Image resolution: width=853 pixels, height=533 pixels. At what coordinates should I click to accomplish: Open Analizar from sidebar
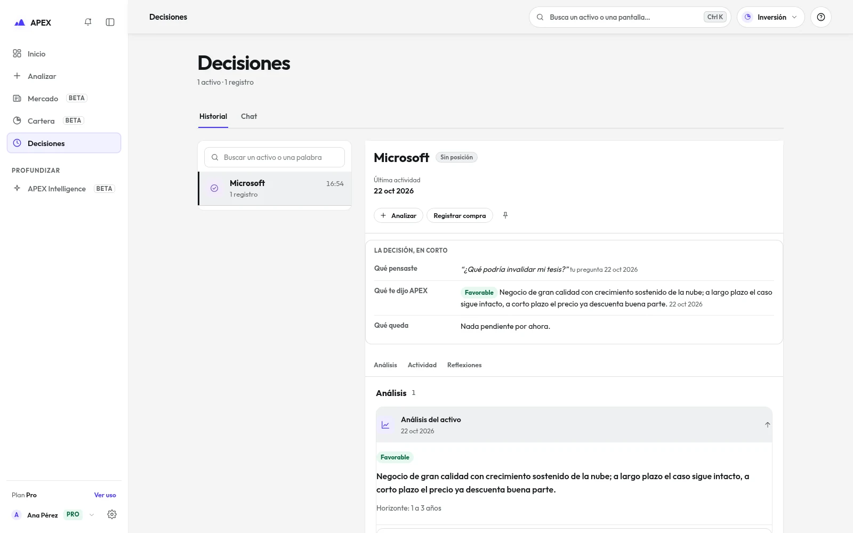point(64,76)
